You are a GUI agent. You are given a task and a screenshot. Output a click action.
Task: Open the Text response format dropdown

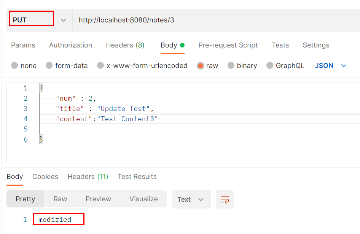191,199
